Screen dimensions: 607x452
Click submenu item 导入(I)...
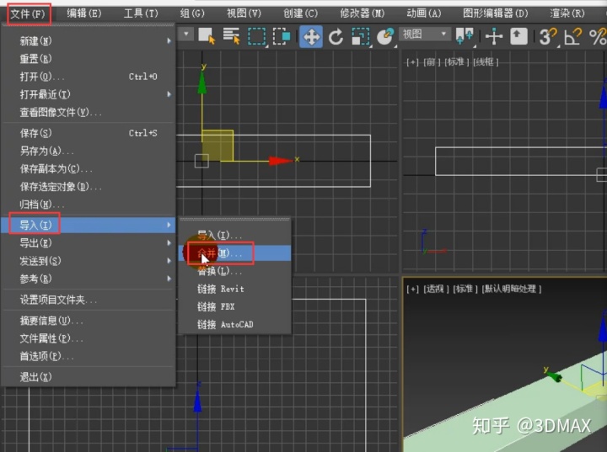tap(234, 235)
